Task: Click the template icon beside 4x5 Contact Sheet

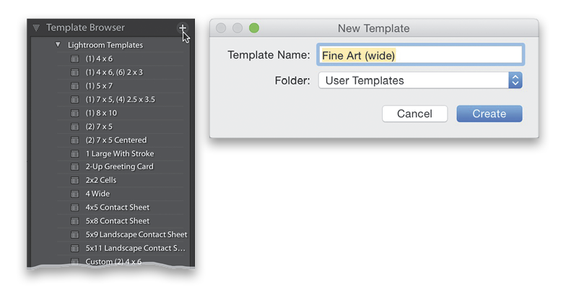Action: click(x=75, y=208)
